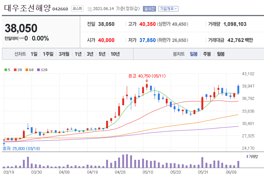Click the 거래대금 value 42,762 백만
264x183 pixels.
(240, 40)
